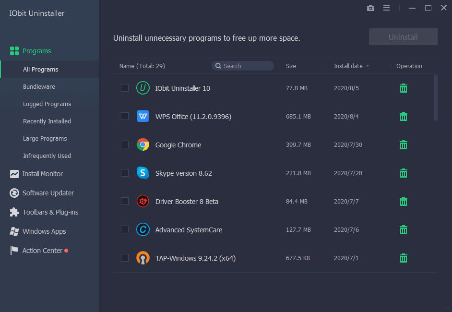452x312 pixels.
Task: Click the "Driver Booster 8 Beta" name
Action: click(187, 201)
